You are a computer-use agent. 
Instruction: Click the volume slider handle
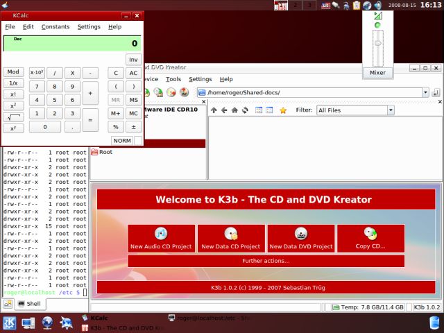pos(377,43)
